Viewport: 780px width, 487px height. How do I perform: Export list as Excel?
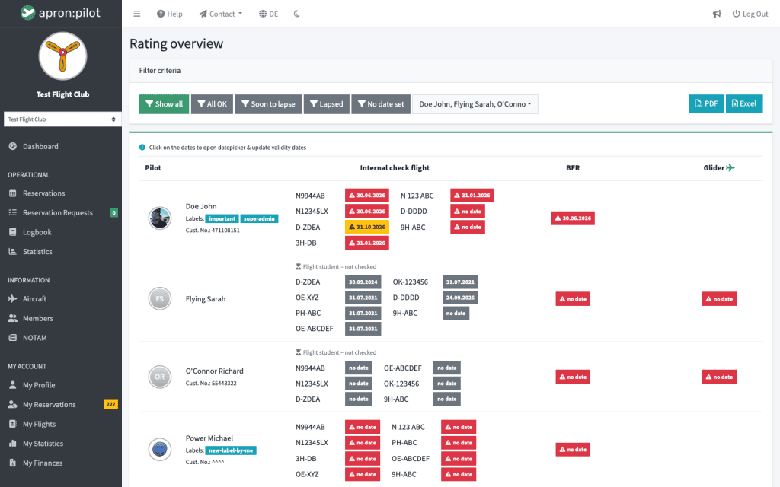(x=744, y=103)
